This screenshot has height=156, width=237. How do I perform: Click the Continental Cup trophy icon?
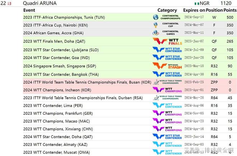coord(155,25)
